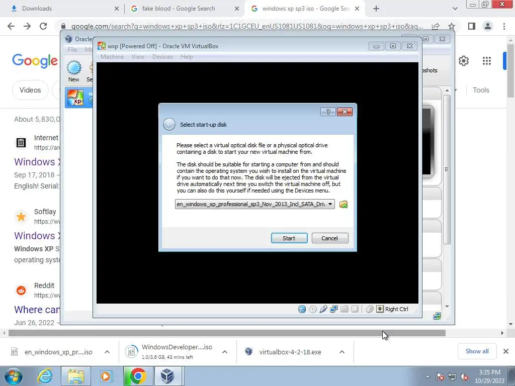The width and height of the screenshot is (515, 386).
Task: Show hidden system tray icons
Action: 427,376
